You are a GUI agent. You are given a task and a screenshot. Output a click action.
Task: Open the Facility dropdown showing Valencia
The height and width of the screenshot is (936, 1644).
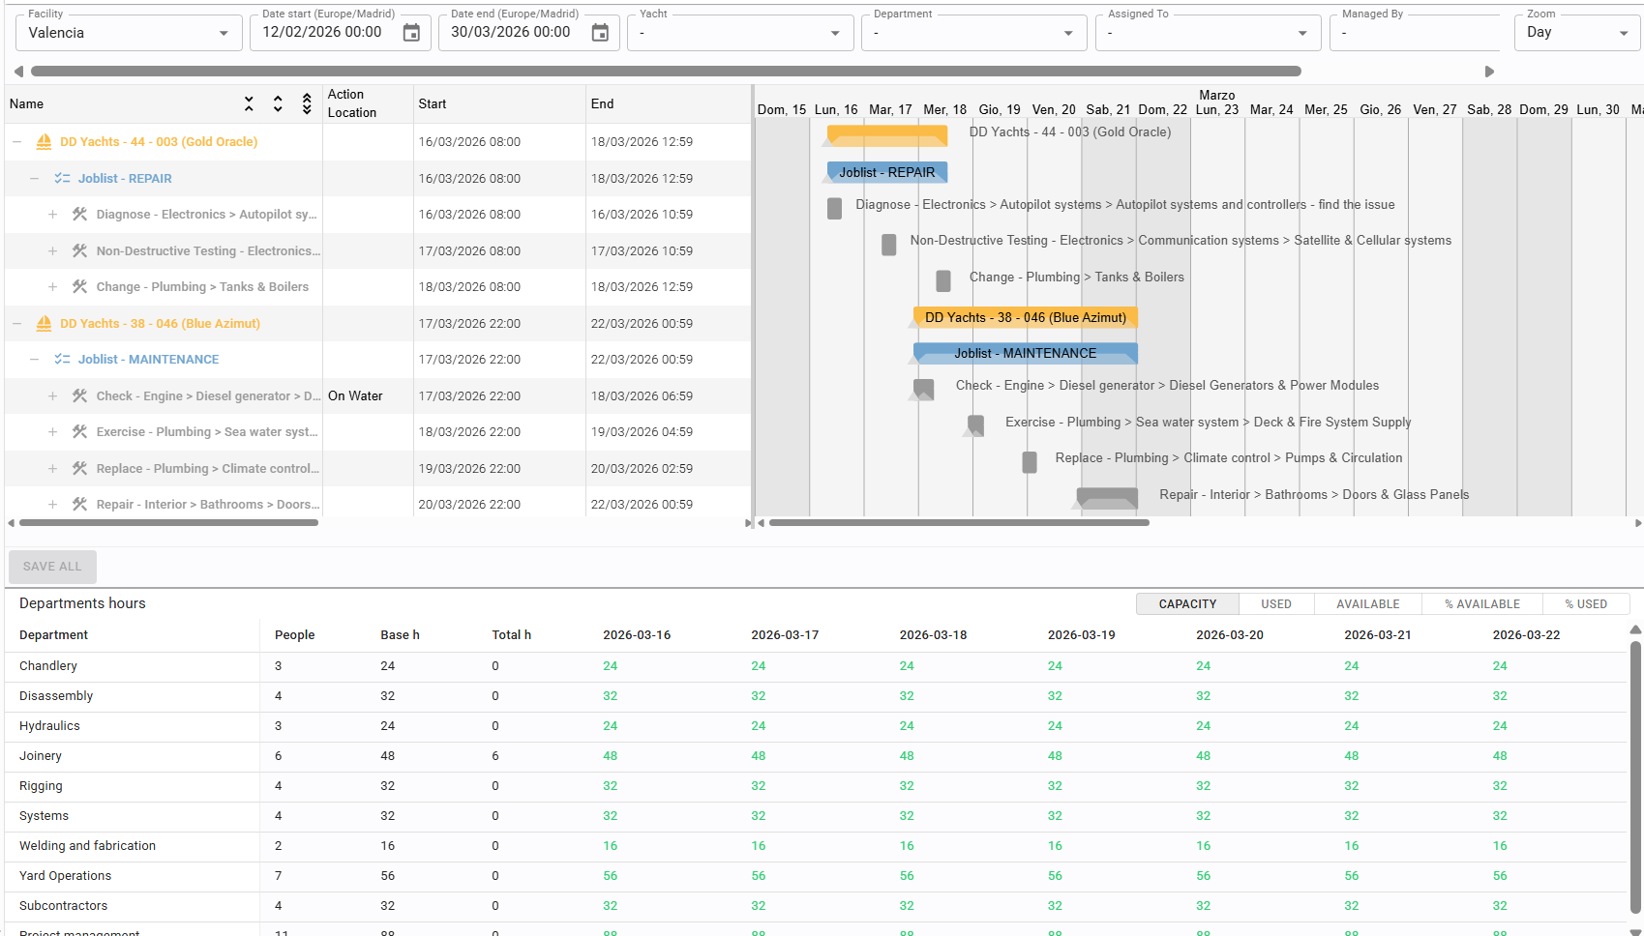point(129,33)
